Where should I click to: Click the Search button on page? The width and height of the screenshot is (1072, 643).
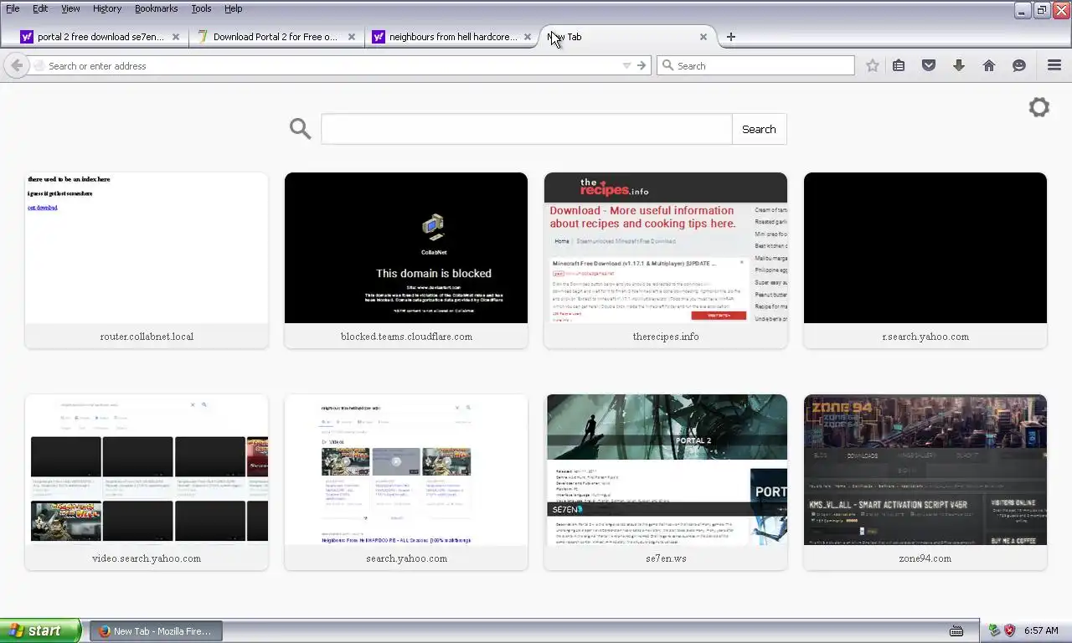[x=759, y=129]
